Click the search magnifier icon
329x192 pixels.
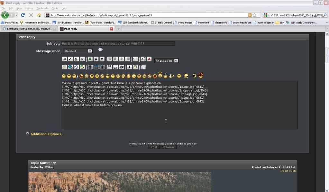325,15
